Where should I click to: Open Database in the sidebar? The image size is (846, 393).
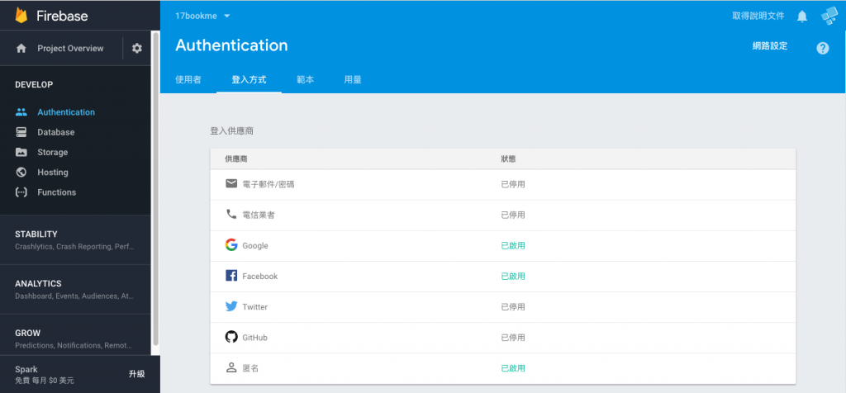[56, 132]
